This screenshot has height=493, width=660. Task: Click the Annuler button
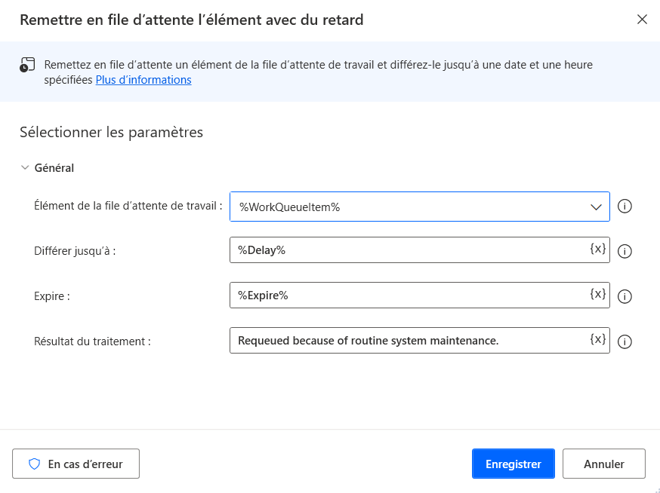(x=603, y=464)
